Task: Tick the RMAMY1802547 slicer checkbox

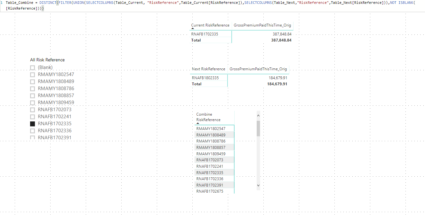Action: click(x=32, y=75)
